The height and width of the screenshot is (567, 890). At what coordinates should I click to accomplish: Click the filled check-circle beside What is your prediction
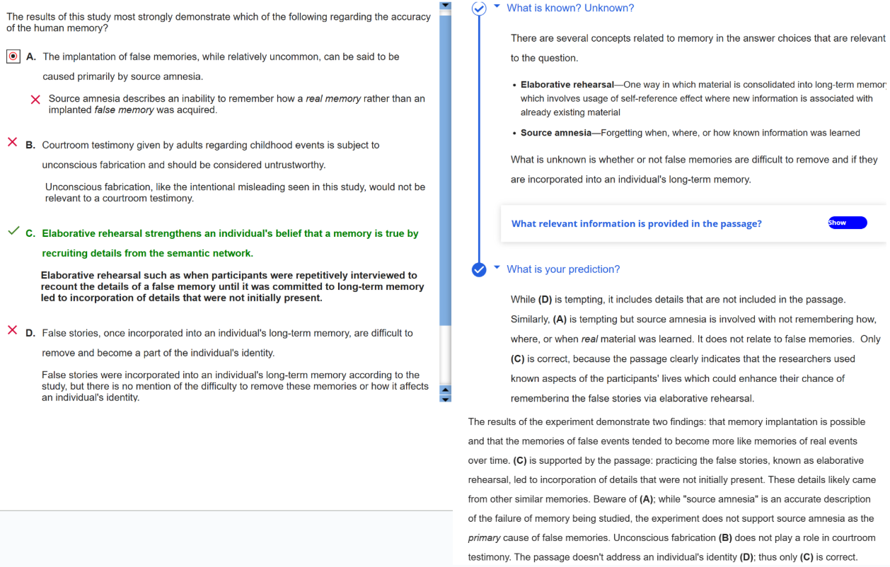point(479,269)
